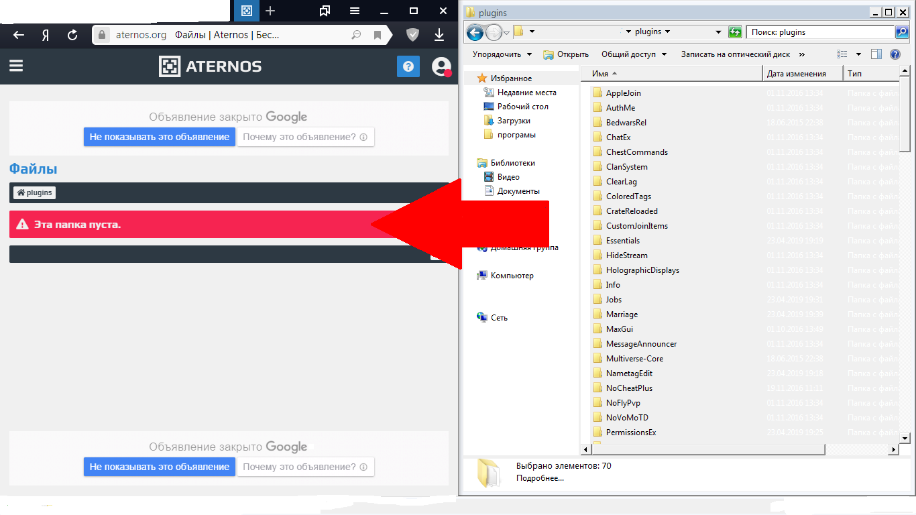The height and width of the screenshot is (515, 916).
Task: Show more Explorer toolbar commands chevron
Action: (802, 54)
